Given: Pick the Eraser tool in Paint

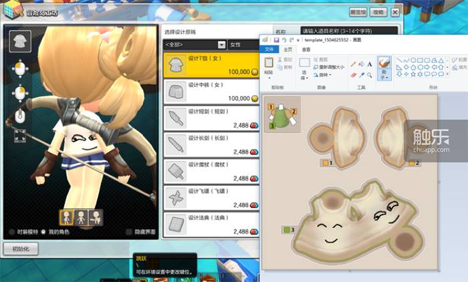Looking at the screenshot, I should point(354,75).
